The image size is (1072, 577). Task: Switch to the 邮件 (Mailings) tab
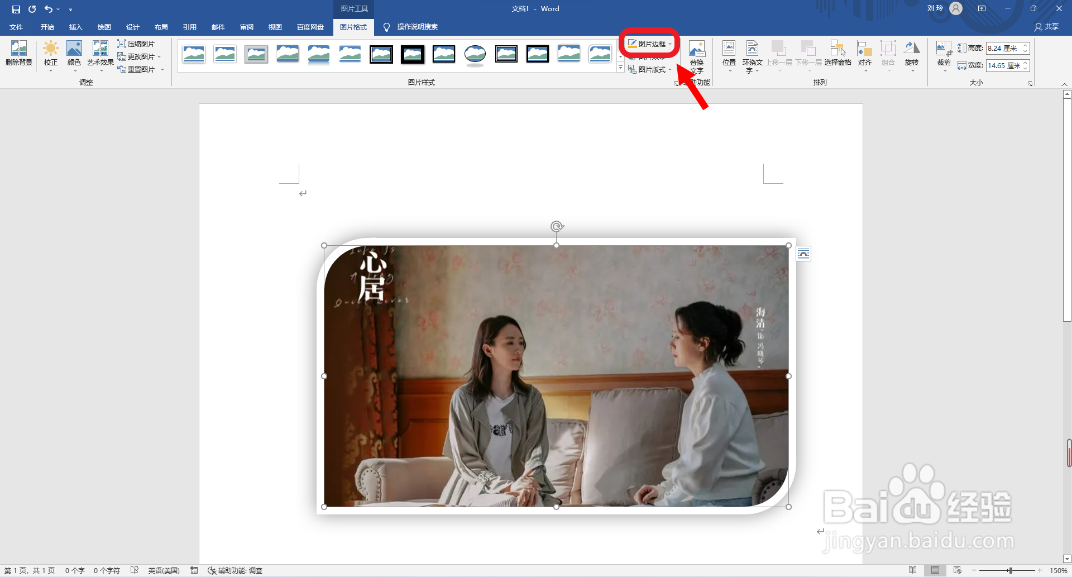(x=218, y=27)
